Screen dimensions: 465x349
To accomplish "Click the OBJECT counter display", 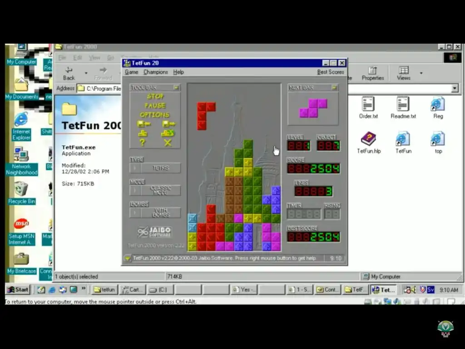I will click(x=328, y=146).
